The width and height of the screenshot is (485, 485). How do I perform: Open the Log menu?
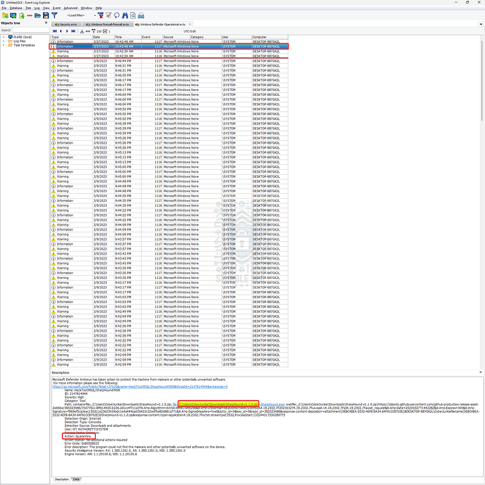coord(37,8)
